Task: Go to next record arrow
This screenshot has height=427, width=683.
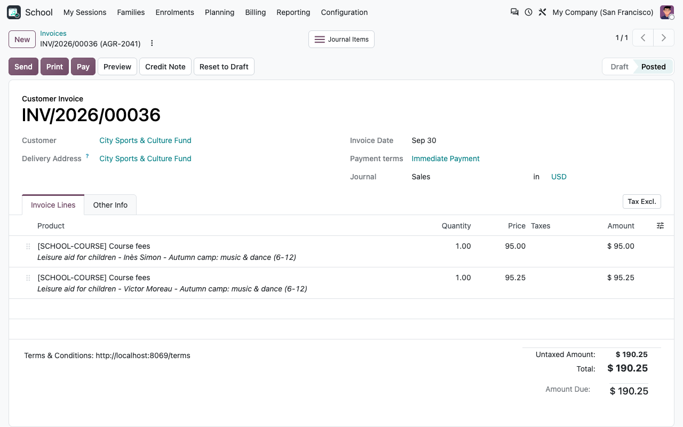Action: pyautogui.click(x=664, y=38)
